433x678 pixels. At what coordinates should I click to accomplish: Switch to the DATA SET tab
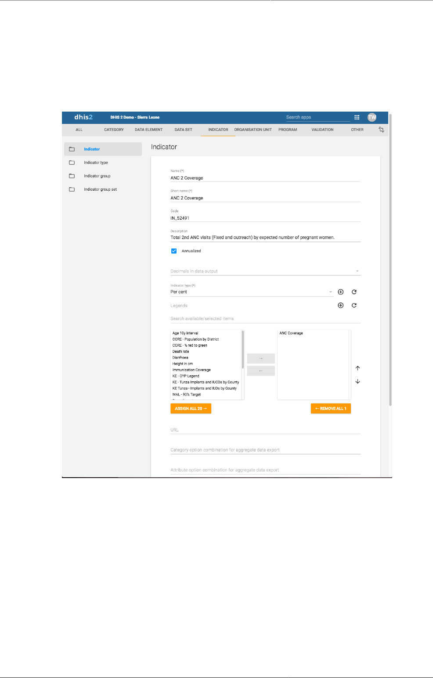[183, 130]
